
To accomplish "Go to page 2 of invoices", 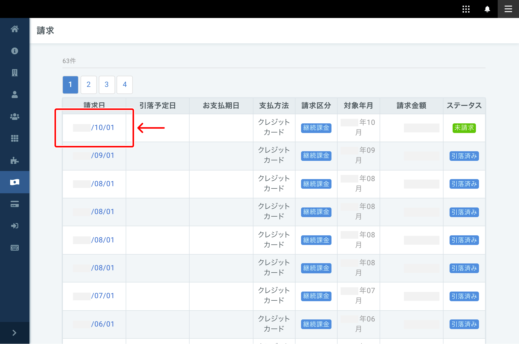I will [x=88, y=85].
